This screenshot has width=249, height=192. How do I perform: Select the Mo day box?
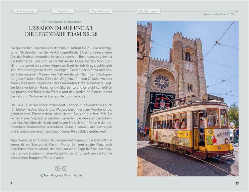58,168
